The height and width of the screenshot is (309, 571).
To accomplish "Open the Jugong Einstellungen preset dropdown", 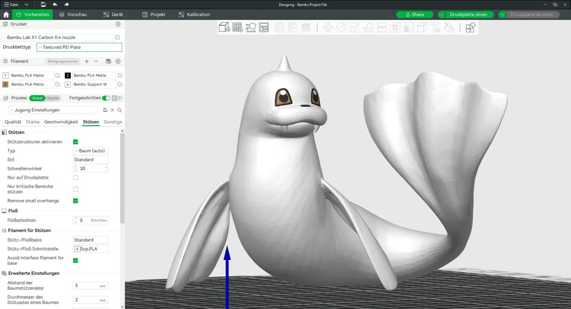I will click(53, 110).
